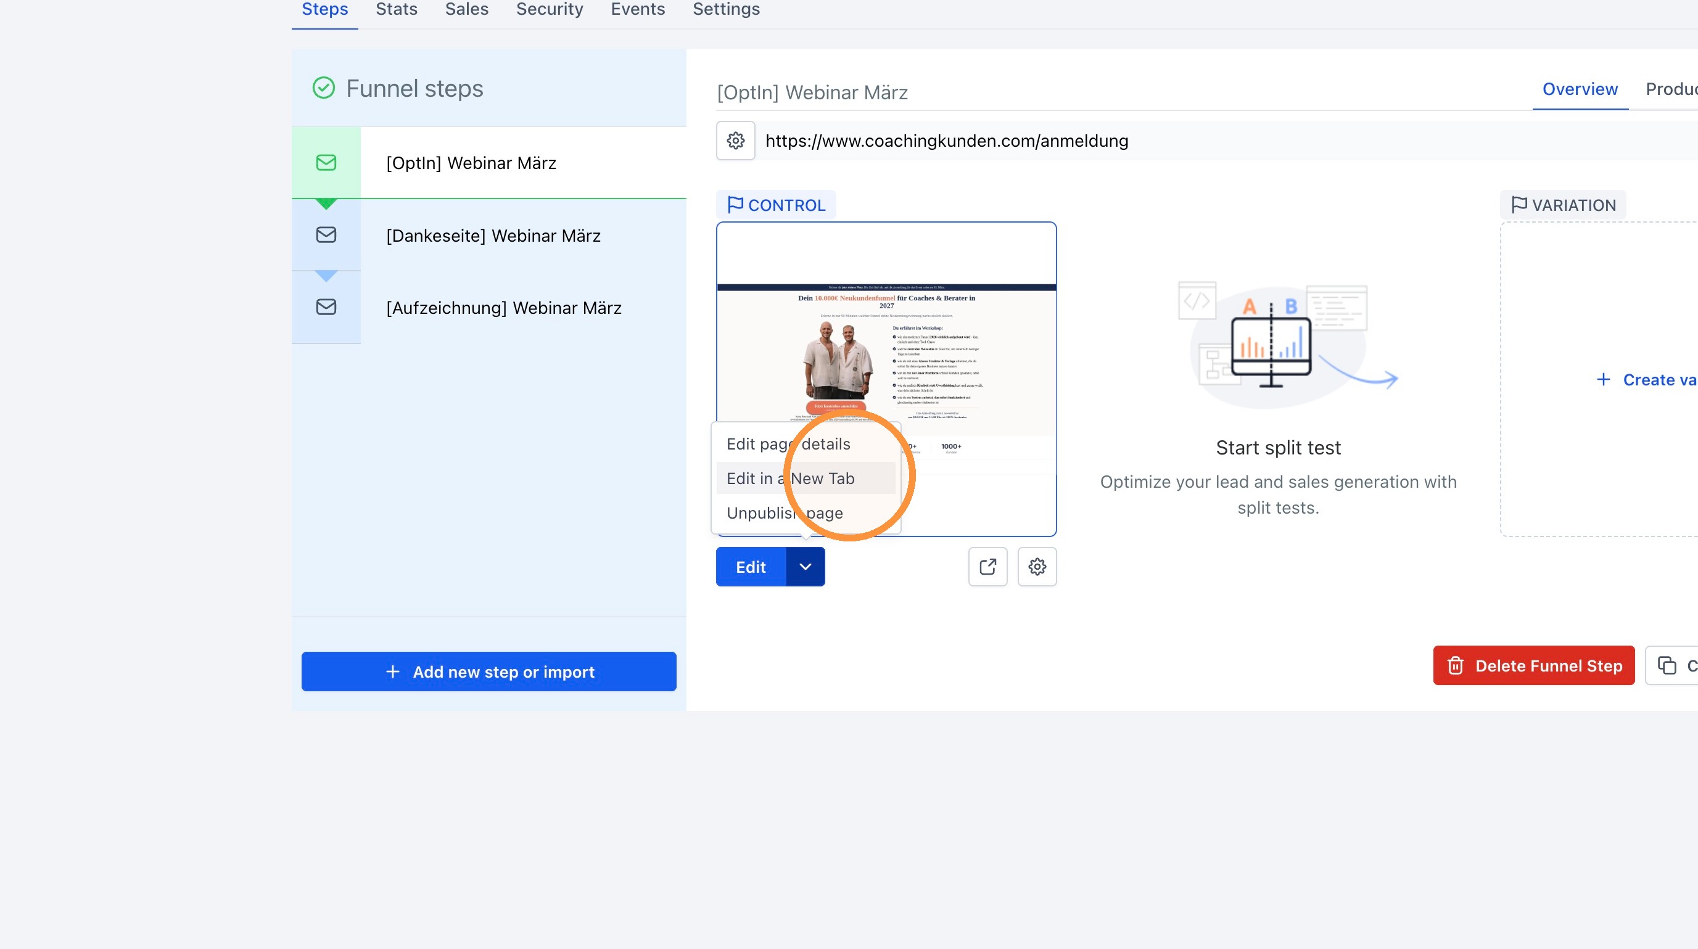This screenshot has width=1698, height=949.
Task: Click the envelope icon for Dankeseite step
Action: pyautogui.click(x=326, y=234)
